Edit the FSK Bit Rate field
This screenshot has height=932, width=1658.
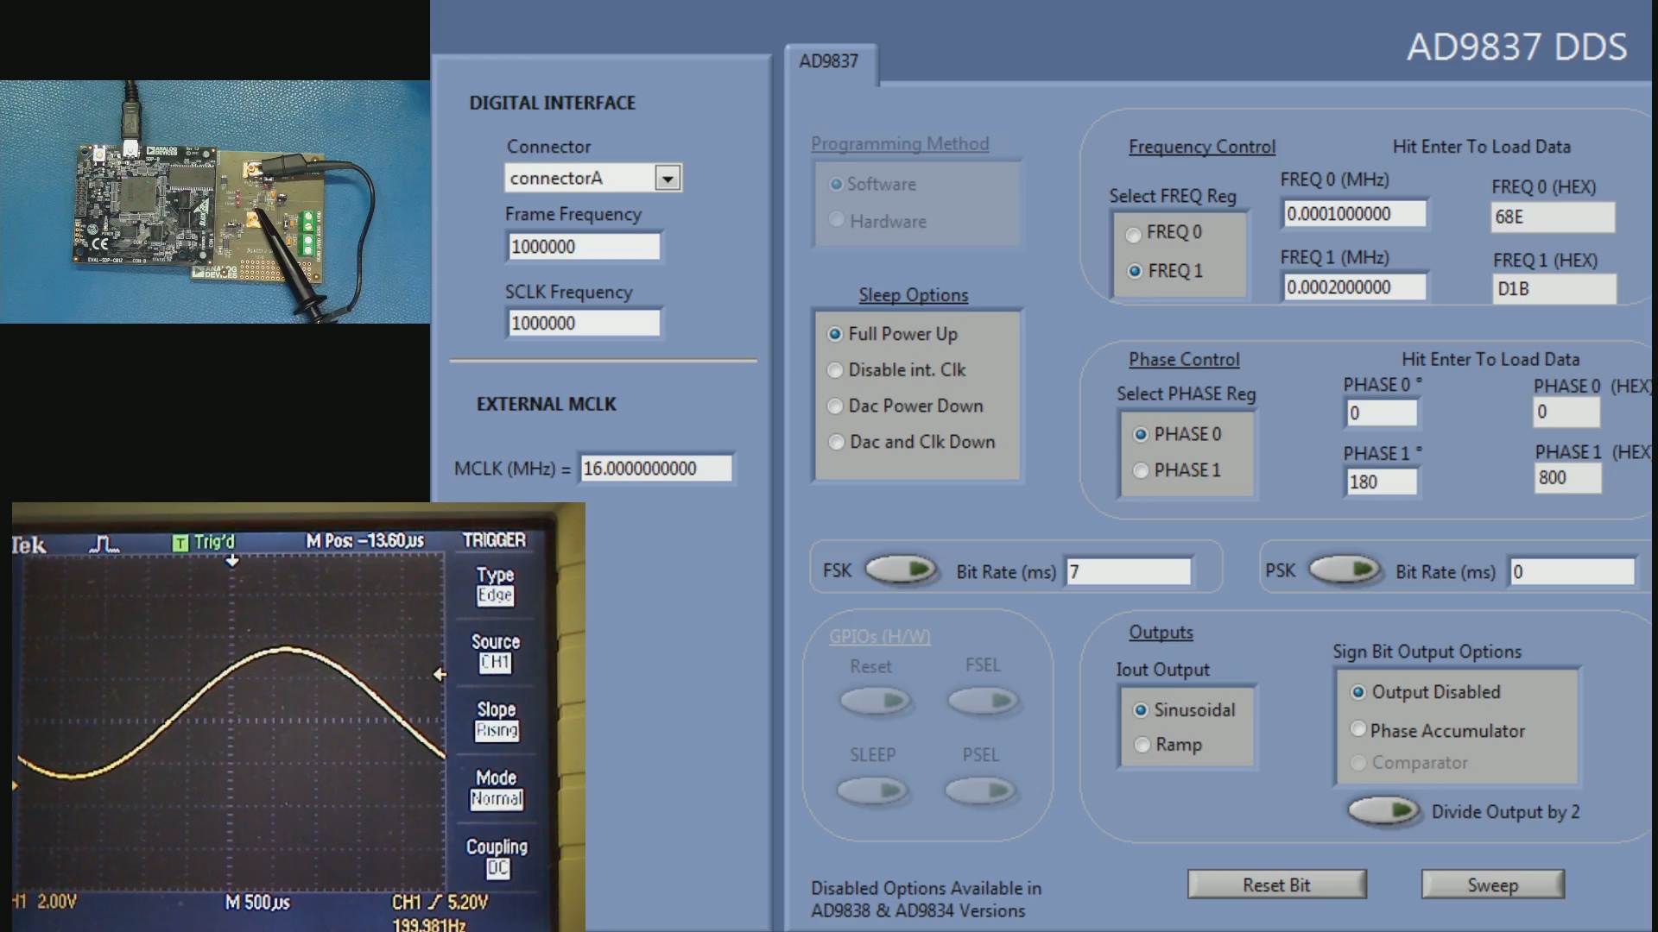pyautogui.click(x=1127, y=571)
